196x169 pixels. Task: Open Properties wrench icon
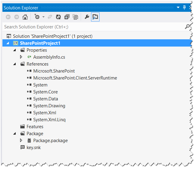click(87, 17)
